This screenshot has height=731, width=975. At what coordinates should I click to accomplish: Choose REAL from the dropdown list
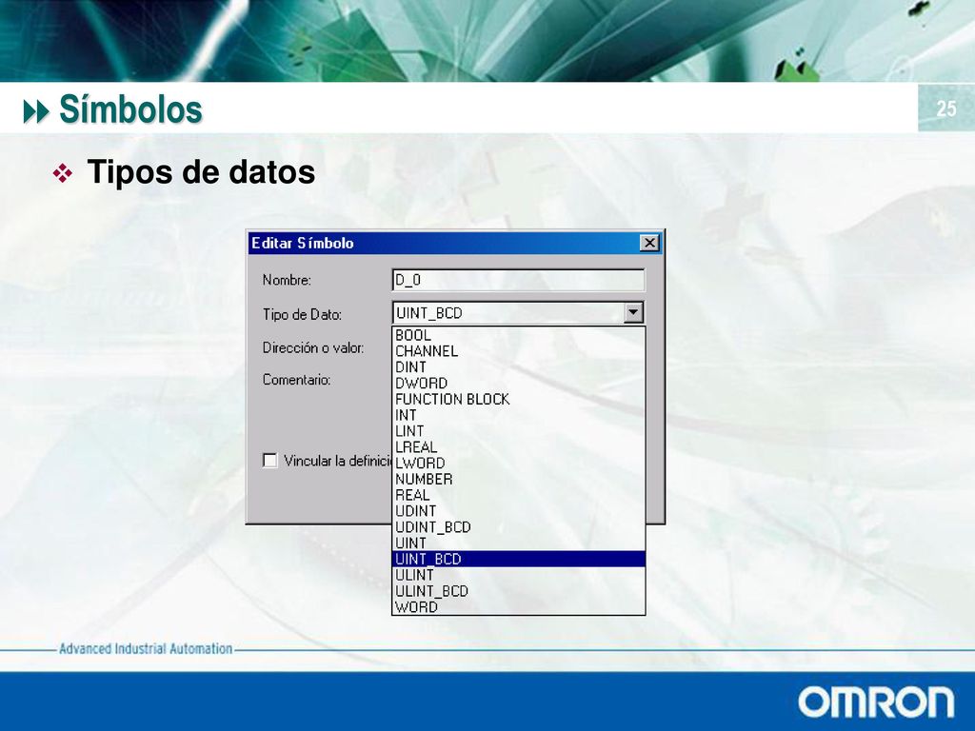pyautogui.click(x=519, y=495)
